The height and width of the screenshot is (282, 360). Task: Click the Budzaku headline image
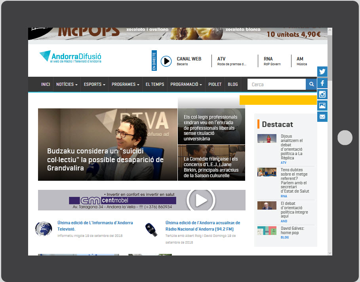tap(107, 144)
